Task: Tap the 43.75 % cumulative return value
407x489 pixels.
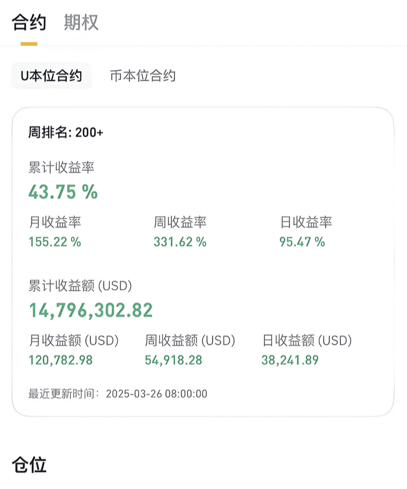Action: [x=63, y=191]
